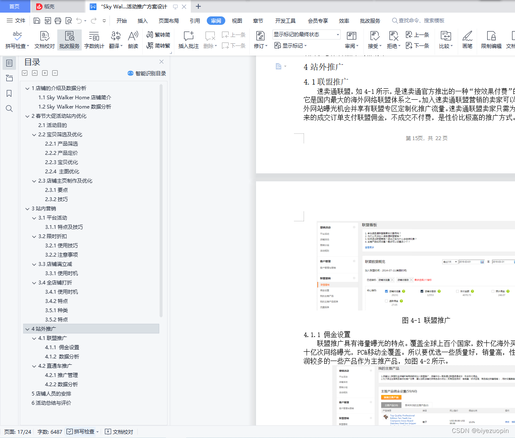Open Print Preview from quick access toolbar
Image resolution: width=515 pixels, height=438 pixels.
[68, 21]
